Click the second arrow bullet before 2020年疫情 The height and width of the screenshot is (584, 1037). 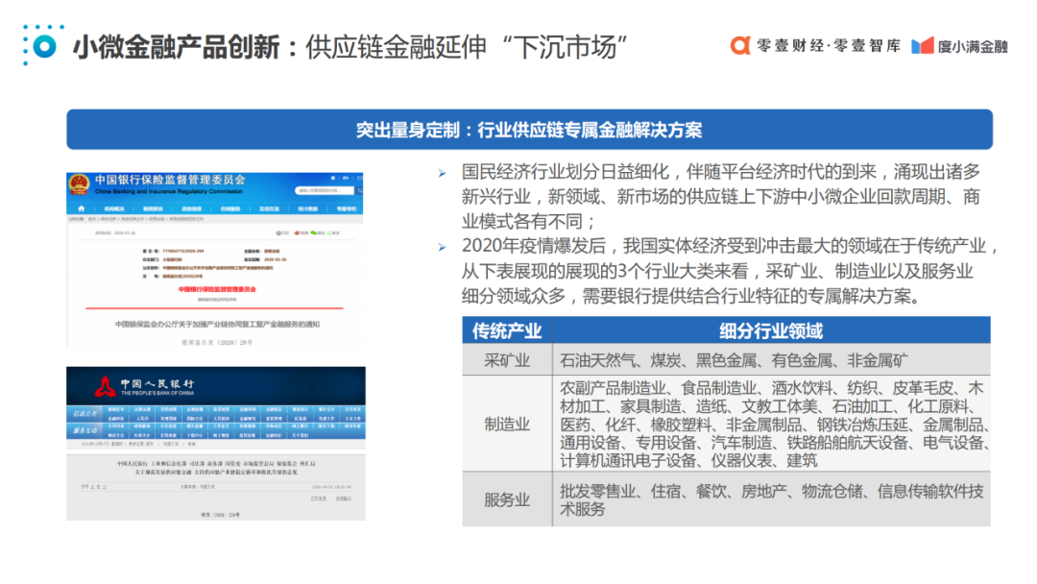(x=442, y=248)
